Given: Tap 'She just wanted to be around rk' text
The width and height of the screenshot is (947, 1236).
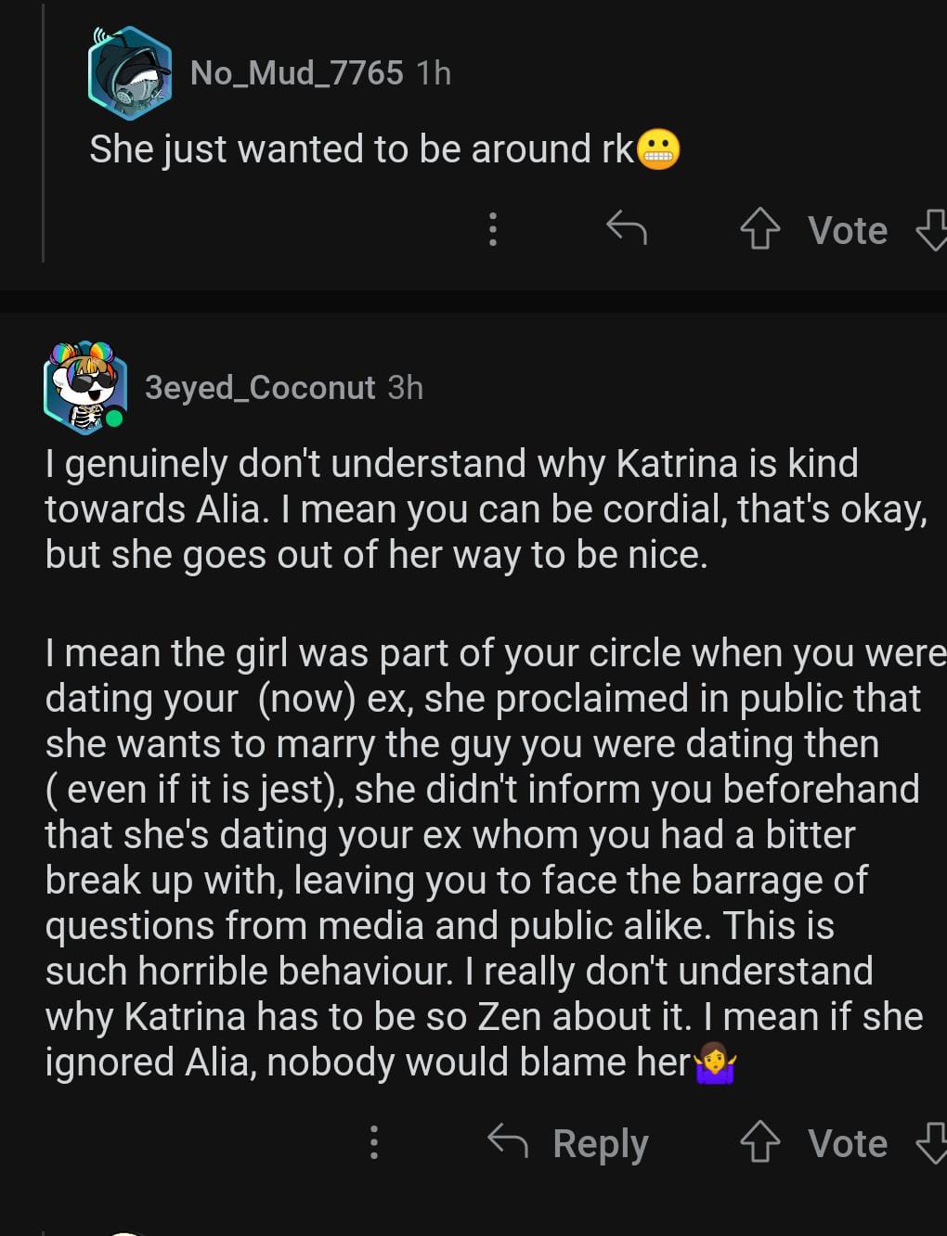Looking at the screenshot, I should click(360, 149).
